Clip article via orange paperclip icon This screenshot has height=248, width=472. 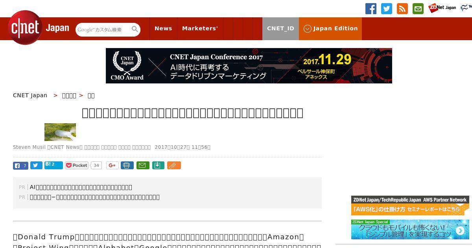(174, 165)
